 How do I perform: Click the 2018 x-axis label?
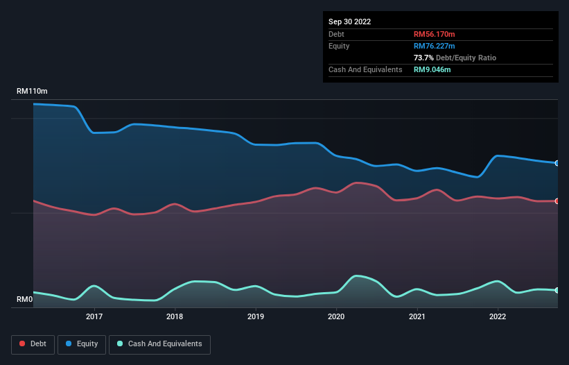pos(175,316)
